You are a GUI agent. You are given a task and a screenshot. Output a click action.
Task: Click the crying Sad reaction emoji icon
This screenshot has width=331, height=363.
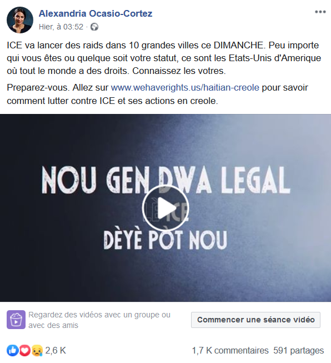[37, 351]
